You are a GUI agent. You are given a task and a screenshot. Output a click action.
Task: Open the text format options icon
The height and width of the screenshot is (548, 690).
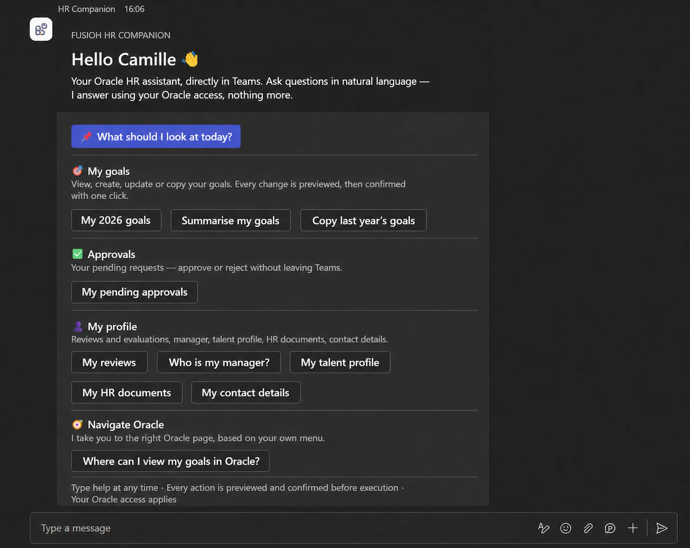[543, 528]
